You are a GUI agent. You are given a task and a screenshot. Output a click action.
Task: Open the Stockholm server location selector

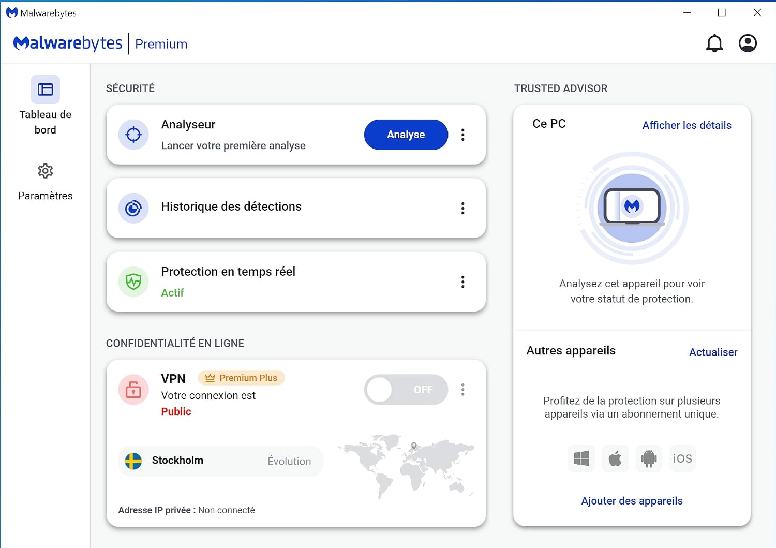221,461
